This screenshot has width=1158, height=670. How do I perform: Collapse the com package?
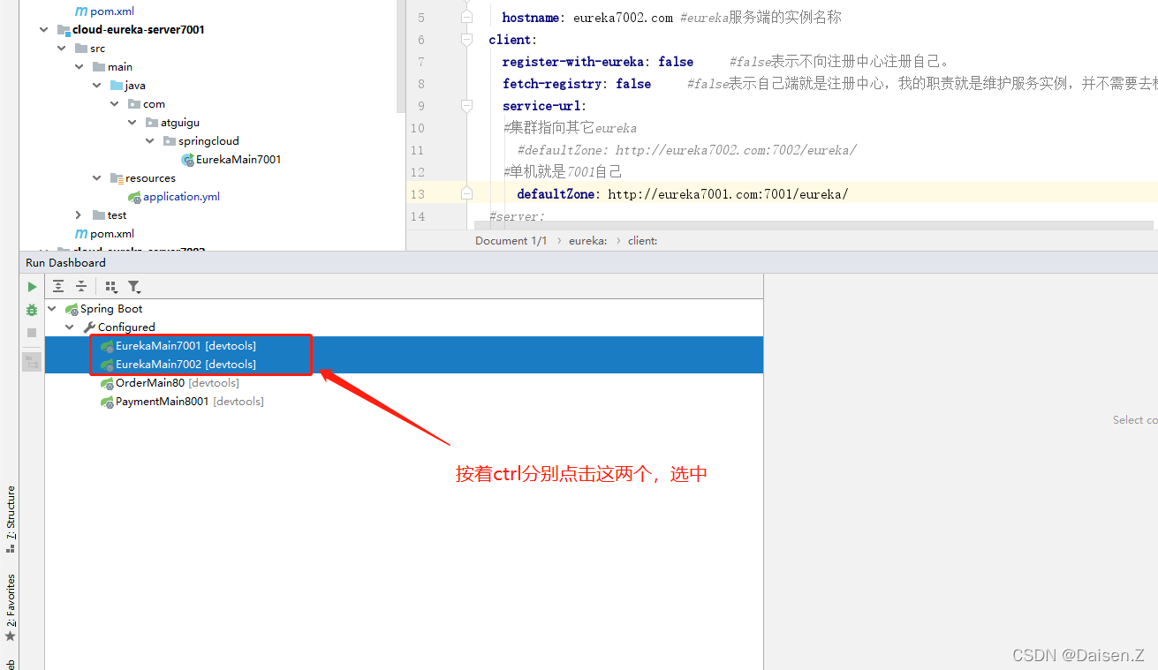(114, 104)
